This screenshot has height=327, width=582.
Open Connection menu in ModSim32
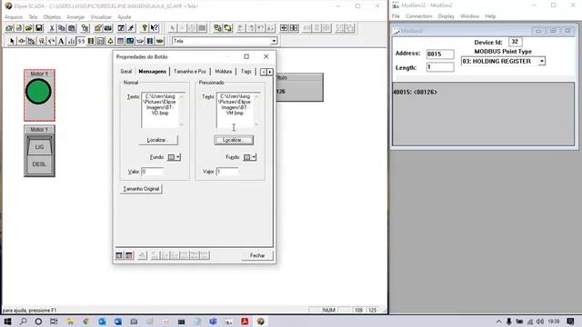418,16
